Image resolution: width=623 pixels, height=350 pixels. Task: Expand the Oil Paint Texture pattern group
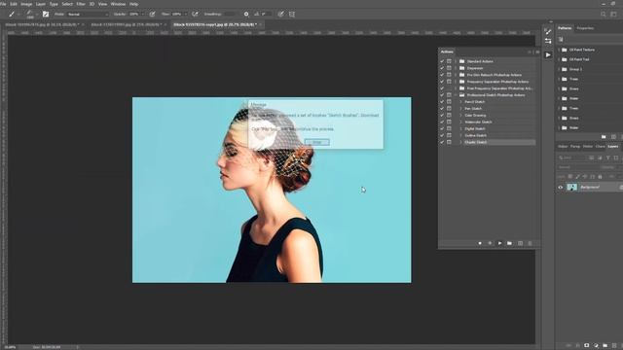559,50
